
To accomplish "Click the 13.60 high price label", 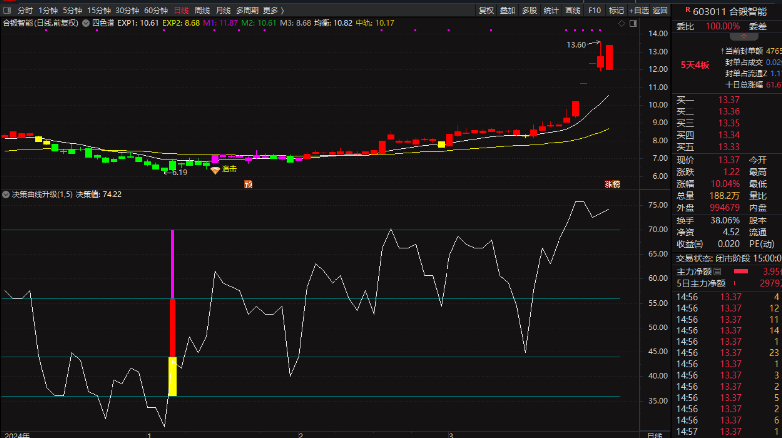I will [x=576, y=45].
